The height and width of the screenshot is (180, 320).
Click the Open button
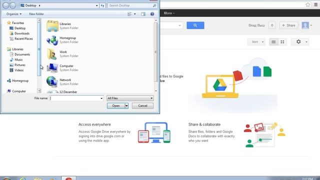(116, 105)
